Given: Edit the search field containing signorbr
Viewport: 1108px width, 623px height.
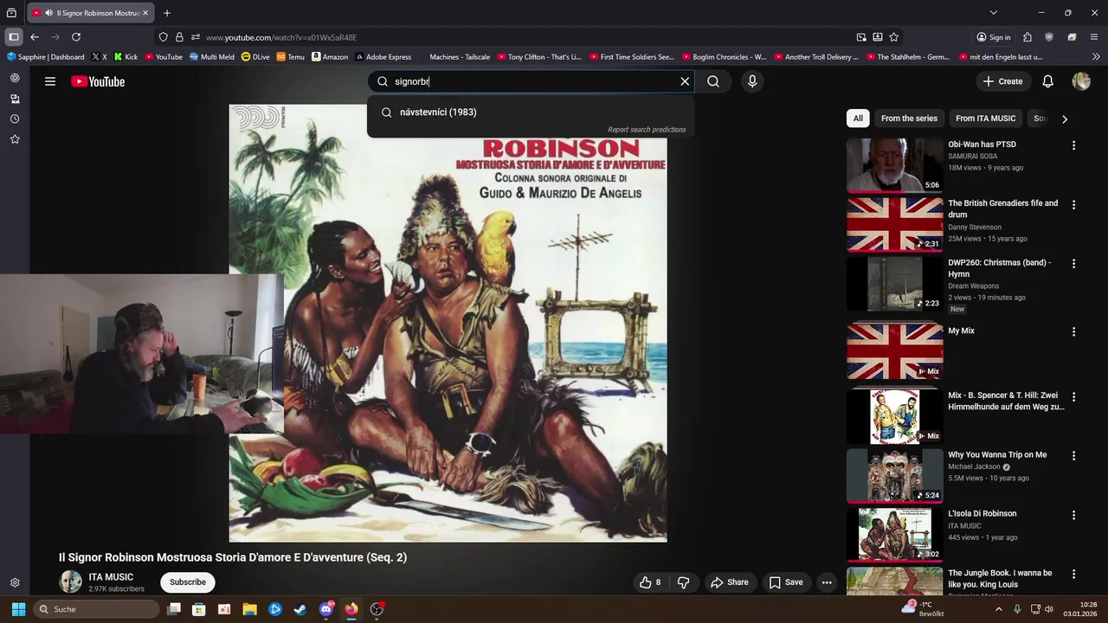Looking at the screenshot, I should click(532, 81).
